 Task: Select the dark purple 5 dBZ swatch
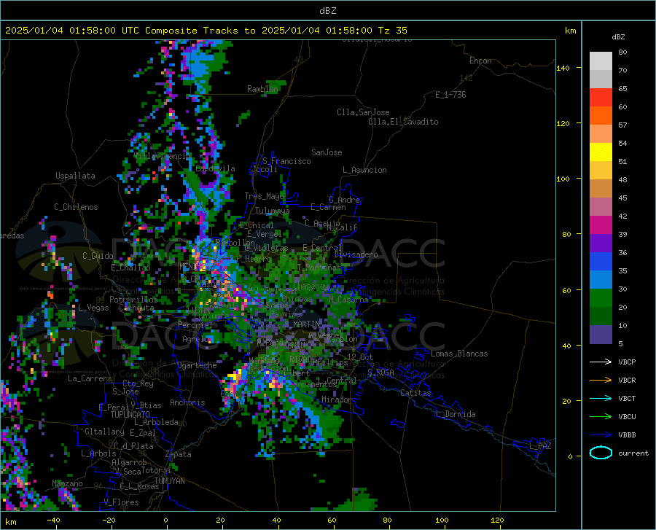pyautogui.click(x=601, y=335)
